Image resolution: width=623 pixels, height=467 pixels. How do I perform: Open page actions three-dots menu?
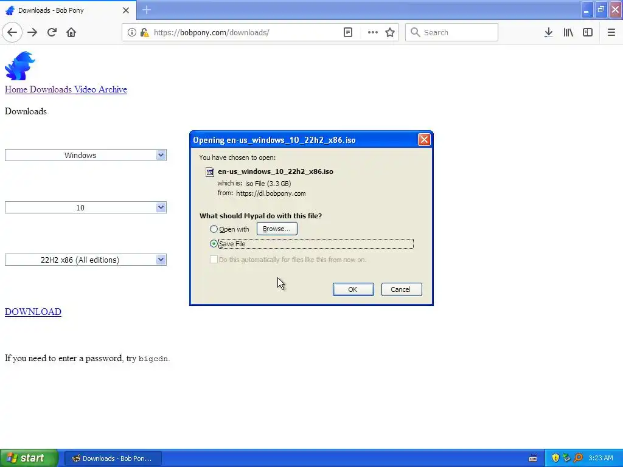click(x=373, y=32)
